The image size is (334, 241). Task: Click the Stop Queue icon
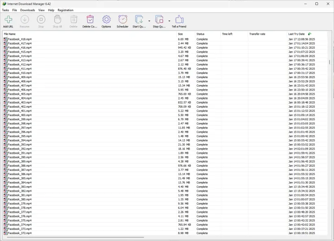pos(159,20)
